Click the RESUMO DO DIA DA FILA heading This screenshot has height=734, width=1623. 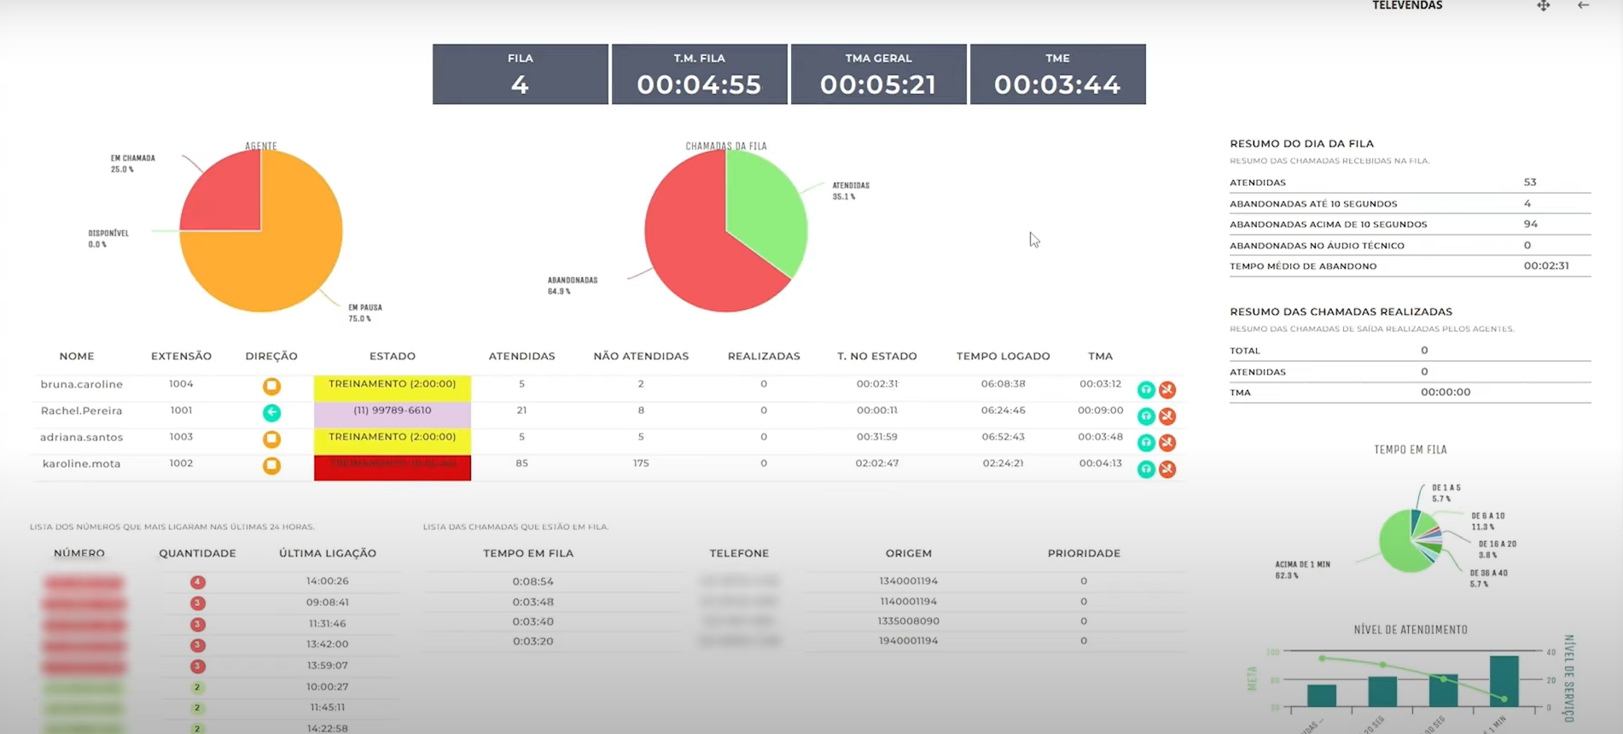1302,143
